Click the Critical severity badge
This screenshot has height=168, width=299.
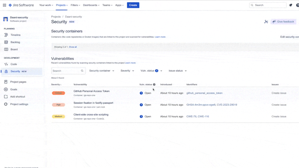click(x=59, y=93)
